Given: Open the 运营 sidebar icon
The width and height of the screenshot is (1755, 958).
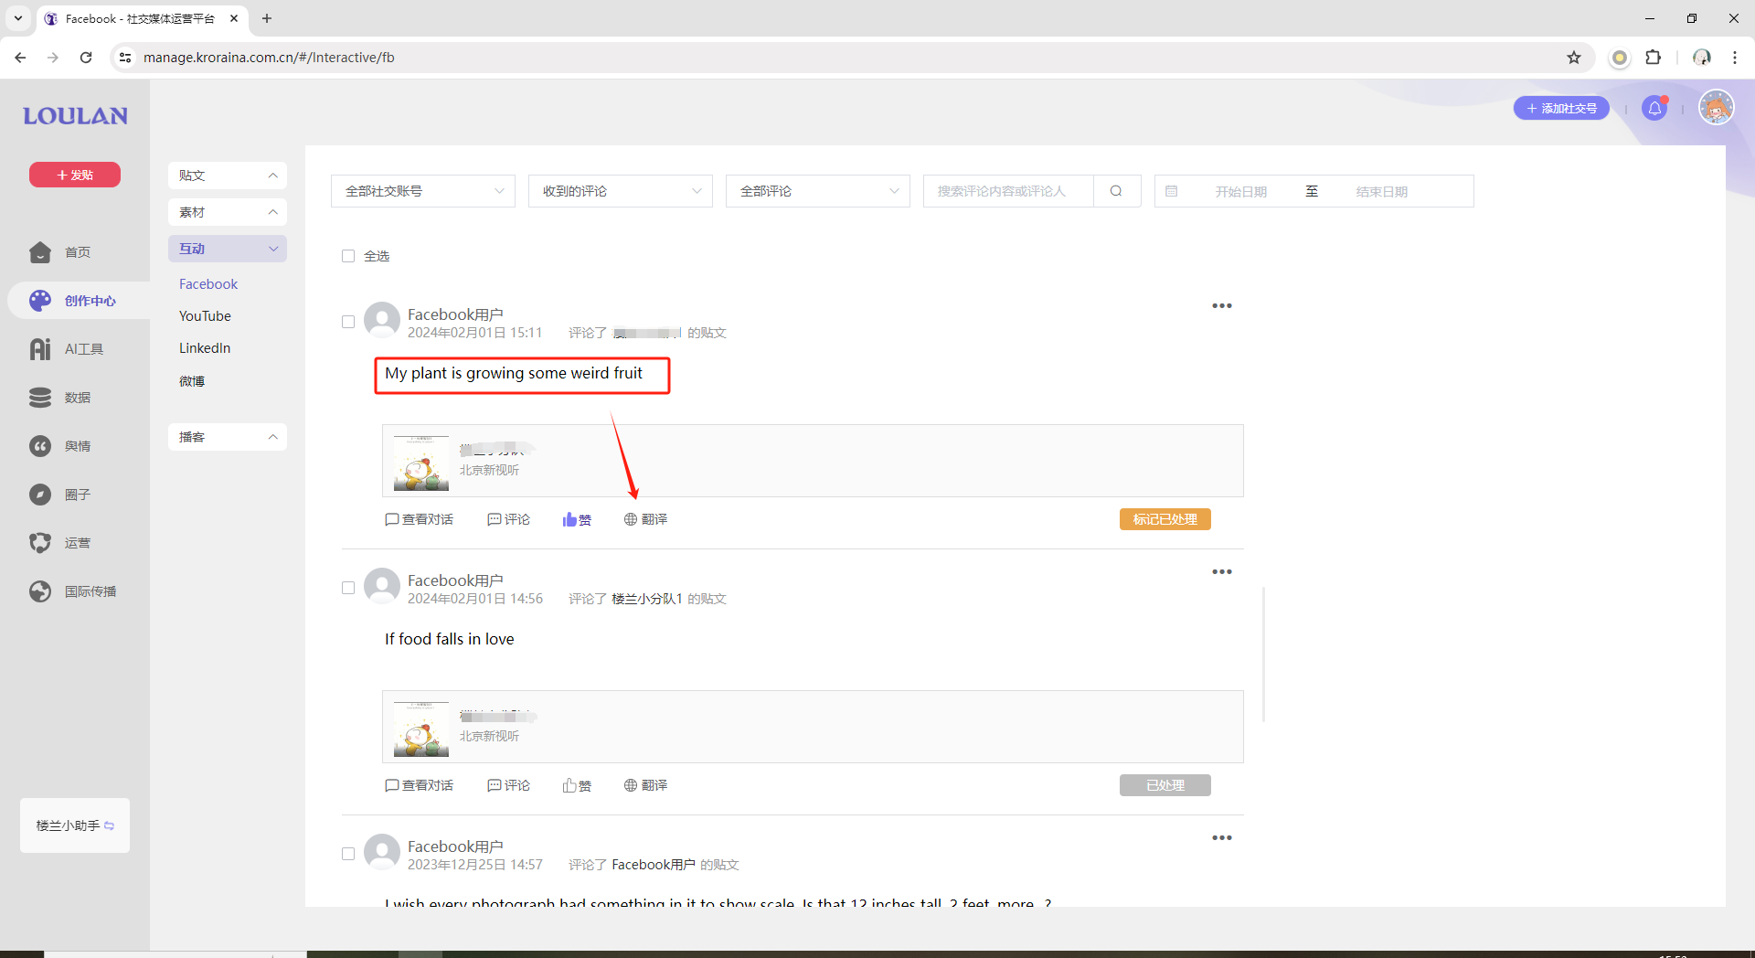Looking at the screenshot, I should [x=40, y=543].
